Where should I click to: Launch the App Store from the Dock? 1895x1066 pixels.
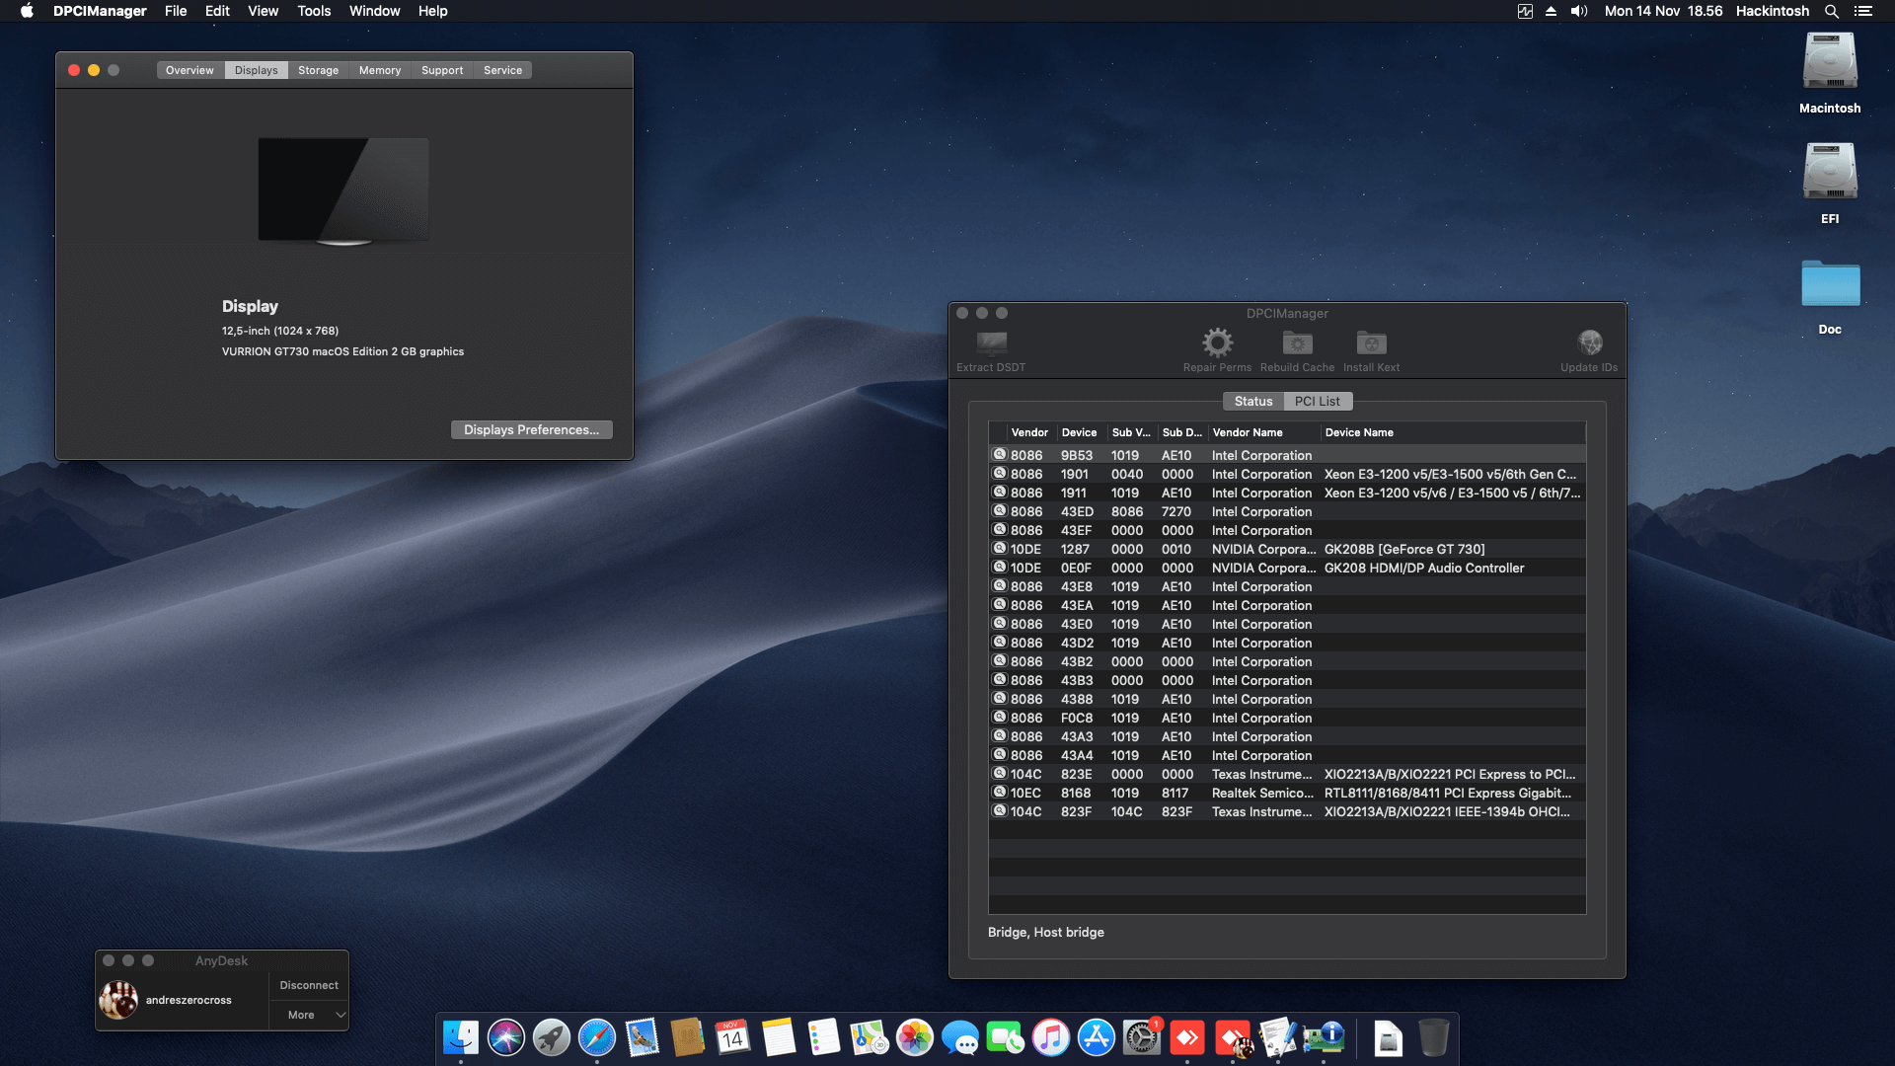[1097, 1038]
